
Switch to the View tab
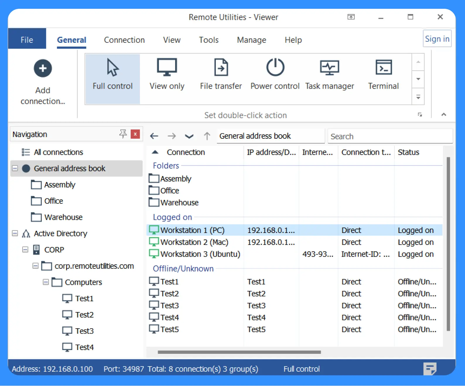[x=172, y=40]
